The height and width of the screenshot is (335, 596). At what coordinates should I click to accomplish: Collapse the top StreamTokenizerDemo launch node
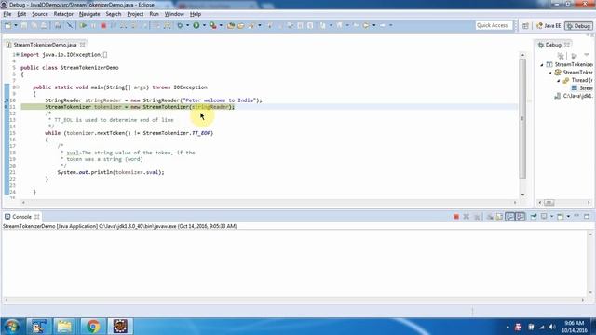[x=542, y=65]
